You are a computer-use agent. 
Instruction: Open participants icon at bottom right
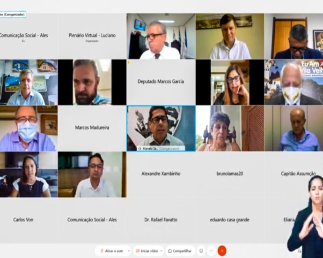coord(299,251)
